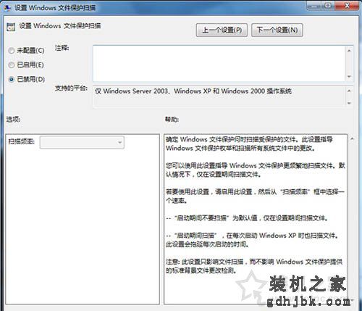Screen dimensions: 362x311
Task: Click the 帮助 label
Action: coord(172,119)
